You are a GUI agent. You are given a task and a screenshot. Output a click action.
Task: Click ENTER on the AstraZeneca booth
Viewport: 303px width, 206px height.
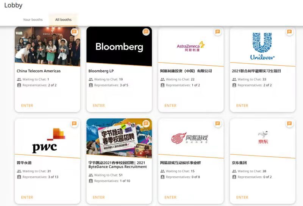click(x=170, y=105)
